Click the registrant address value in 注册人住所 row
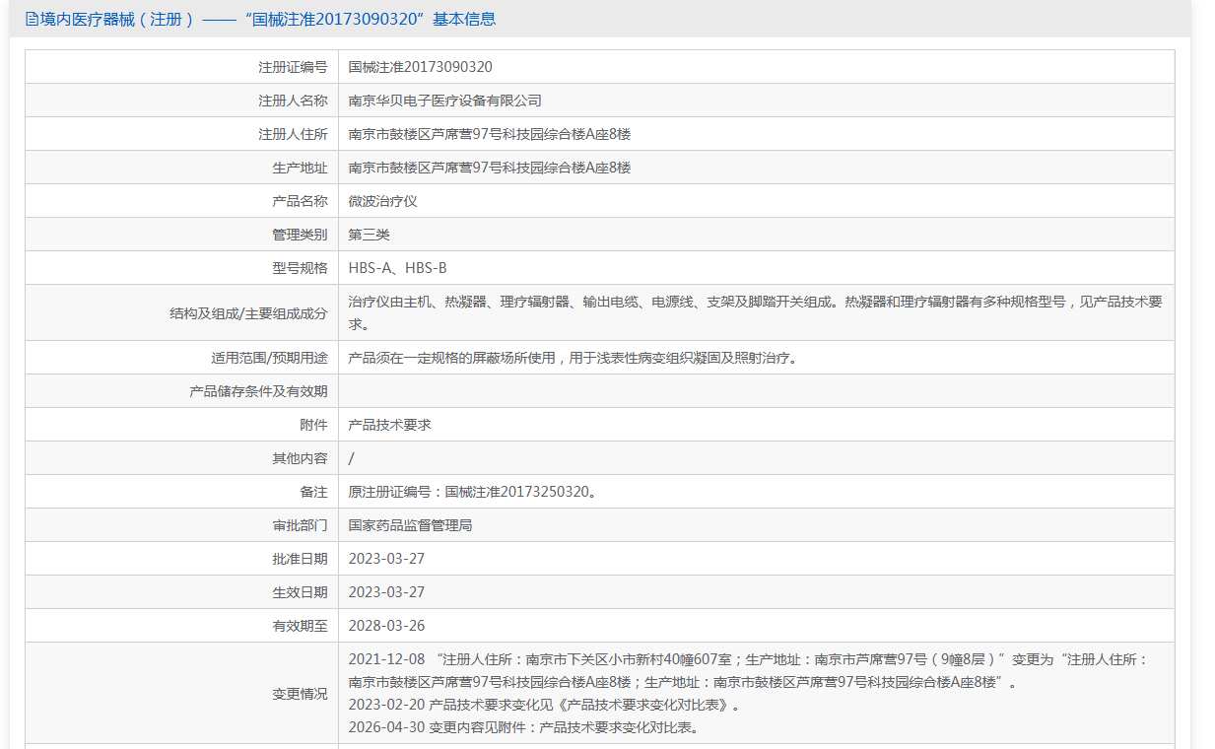Viewport: 1215px width, 749px height. [x=490, y=134]
